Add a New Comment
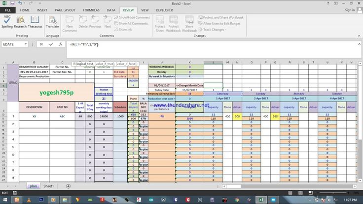Viewport: 363px width, 204px height. click(x=70, y=24)
